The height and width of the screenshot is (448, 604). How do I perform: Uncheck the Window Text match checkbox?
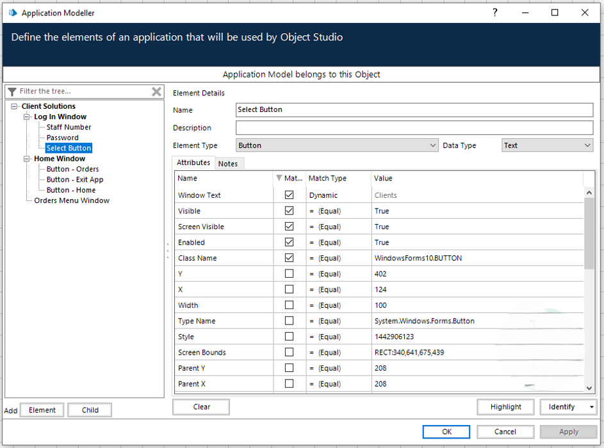(x=289, y=195)
